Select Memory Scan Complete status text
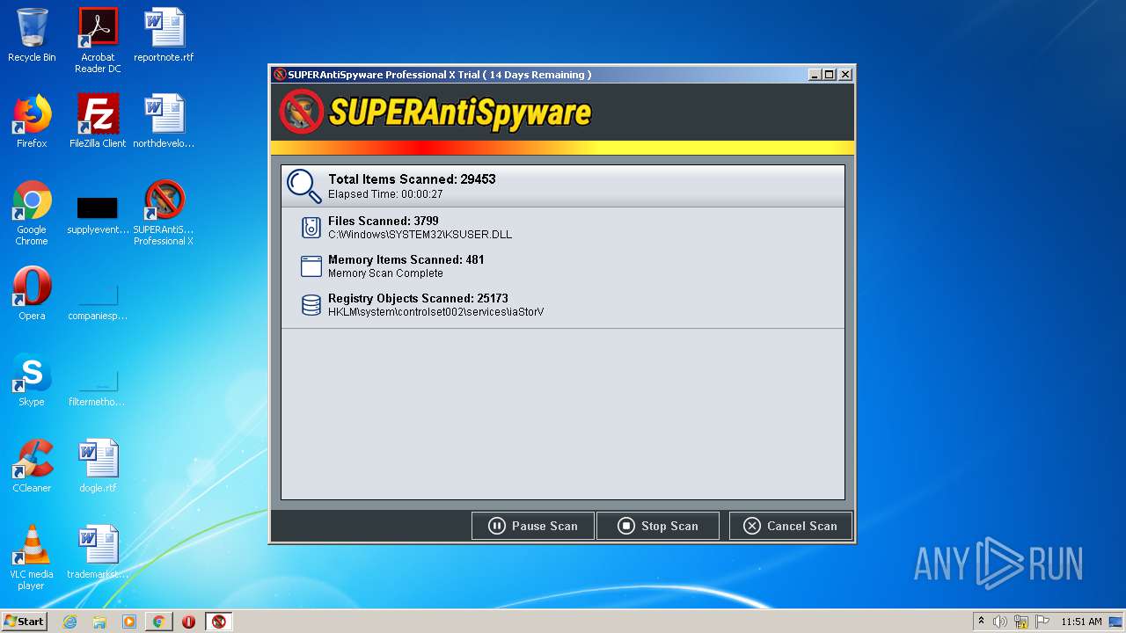Screen dimensions: 1126x633 point(385,273)
